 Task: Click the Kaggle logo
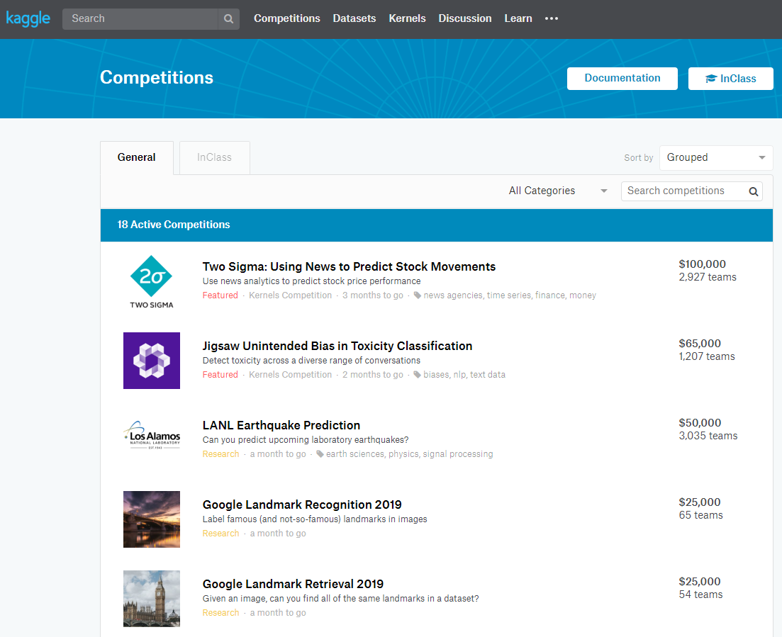pyautogui.click(x=28, y=18)
